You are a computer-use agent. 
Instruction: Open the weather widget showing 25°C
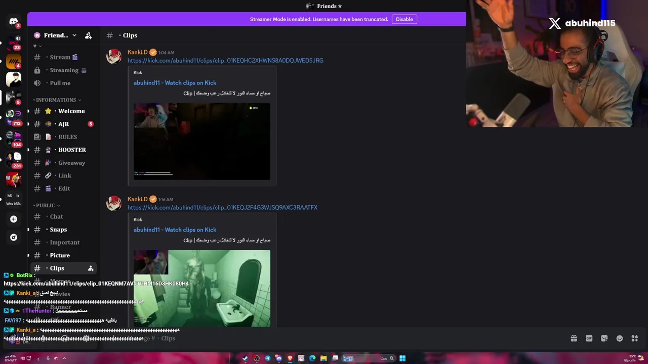click(633, 358)
